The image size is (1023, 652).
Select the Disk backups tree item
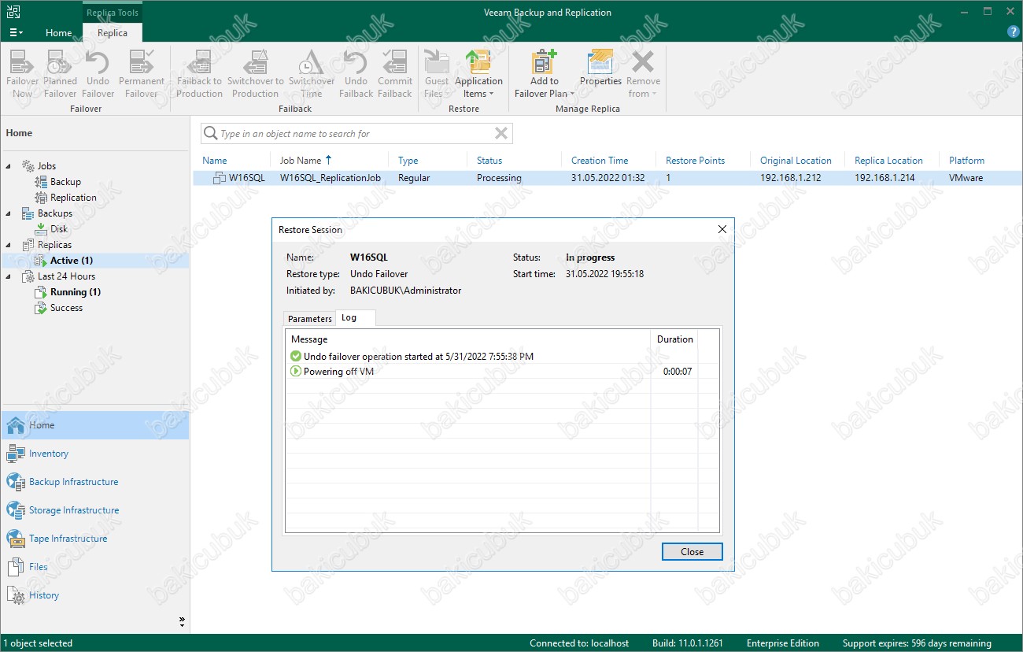point(52,229)
